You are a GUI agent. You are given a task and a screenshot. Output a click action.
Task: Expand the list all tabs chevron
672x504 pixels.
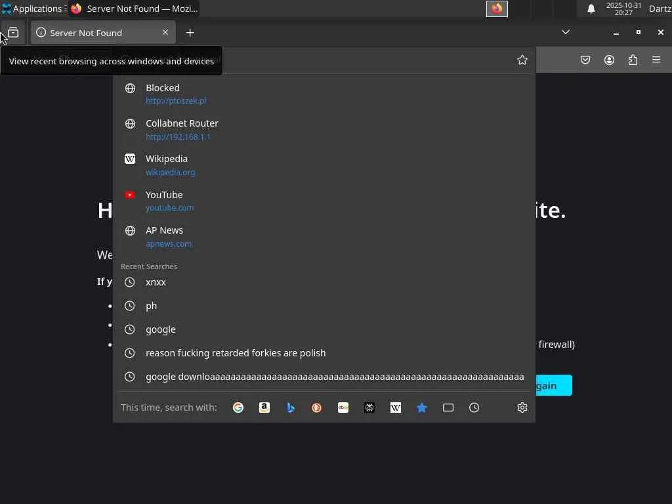coord(565,32)
